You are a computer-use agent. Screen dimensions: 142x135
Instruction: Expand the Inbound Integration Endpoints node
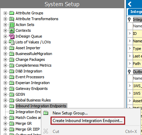[5, 106]
